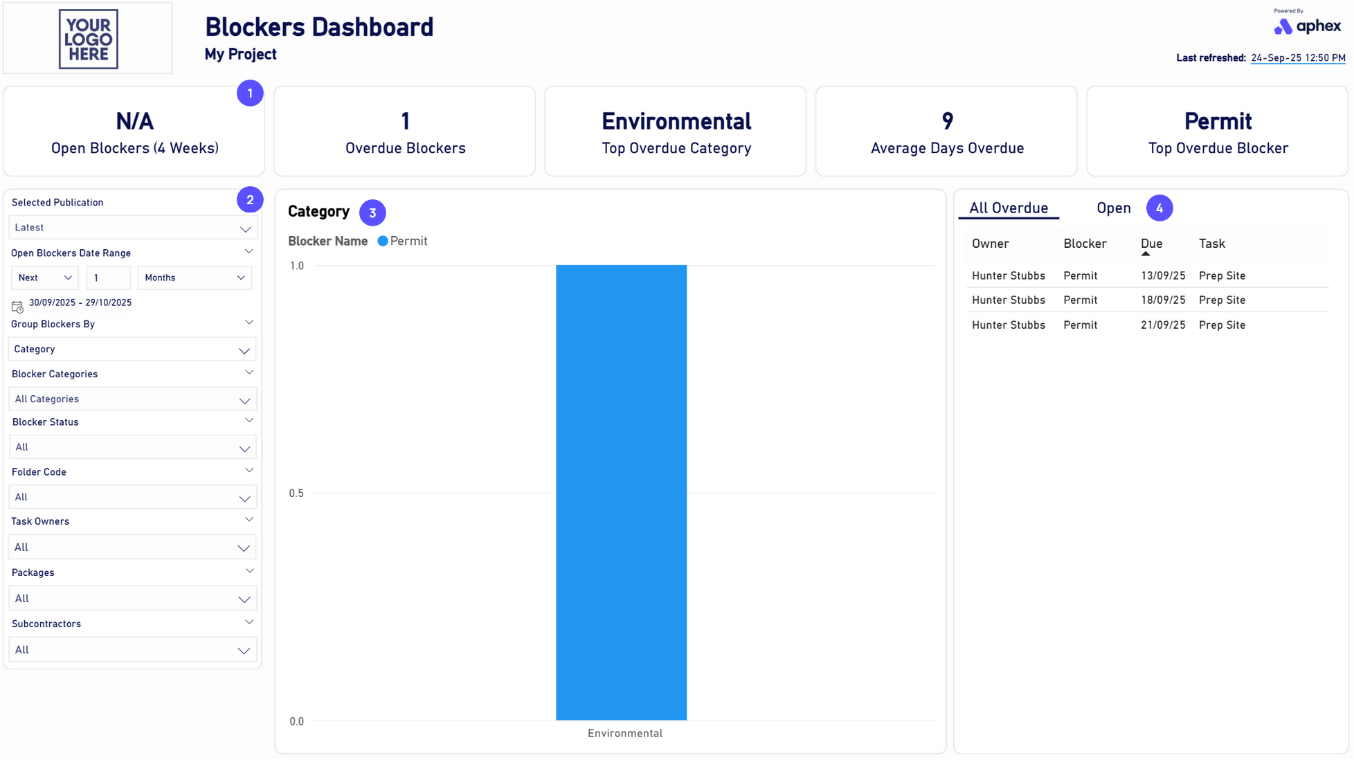Click the purple number 1 info badge
Viewport: 1354px width, 760px height.
coord(250,93)
